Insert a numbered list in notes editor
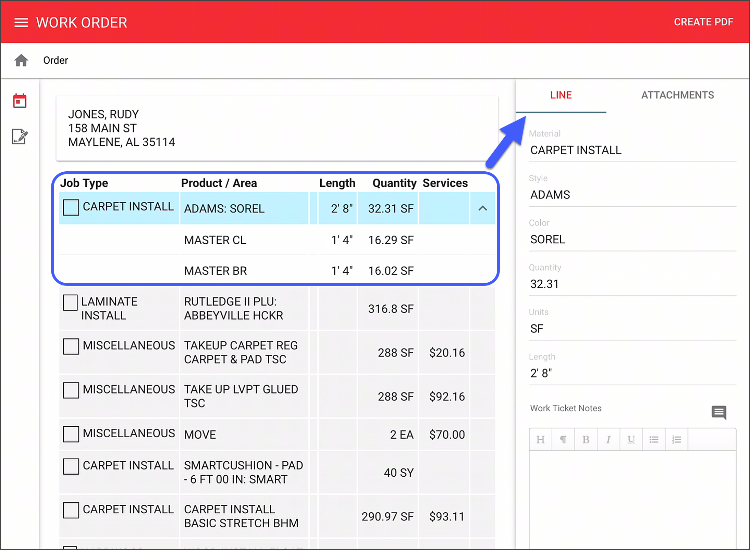Screen dimensions: 750x550 (x=677, y=439)
